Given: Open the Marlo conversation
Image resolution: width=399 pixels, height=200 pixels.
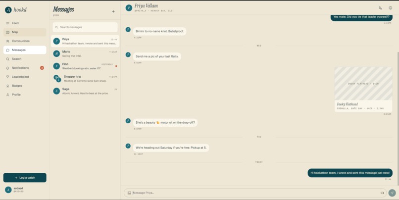Looking at the screenshot, I should point(85,53).
